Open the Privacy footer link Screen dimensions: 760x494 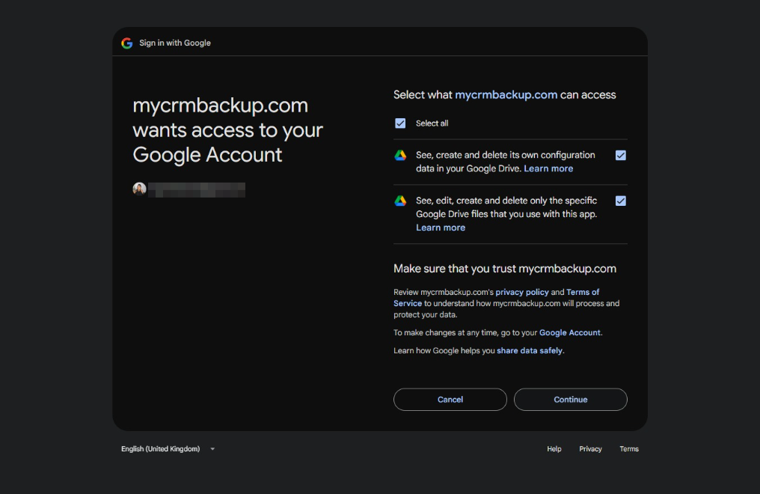point(590,449)
